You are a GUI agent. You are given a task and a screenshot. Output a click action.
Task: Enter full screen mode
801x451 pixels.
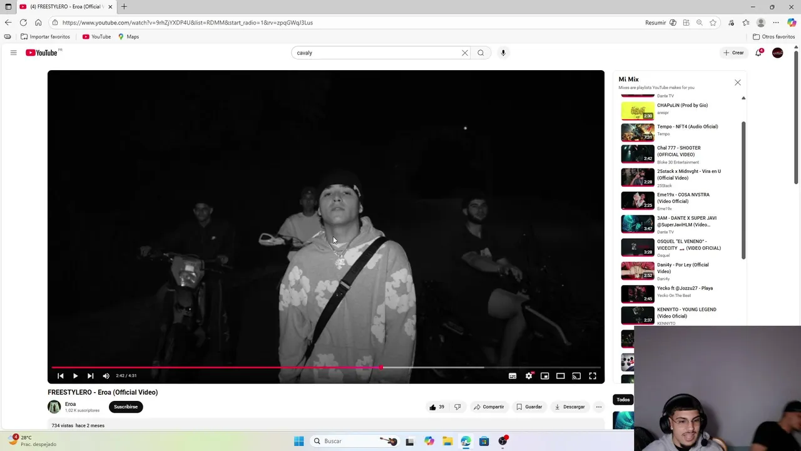pyautogui.click(x=593, y=376)
